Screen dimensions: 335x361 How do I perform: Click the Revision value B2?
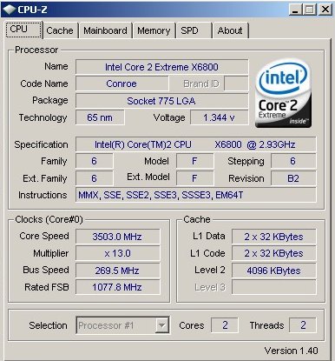pos(293,178)
